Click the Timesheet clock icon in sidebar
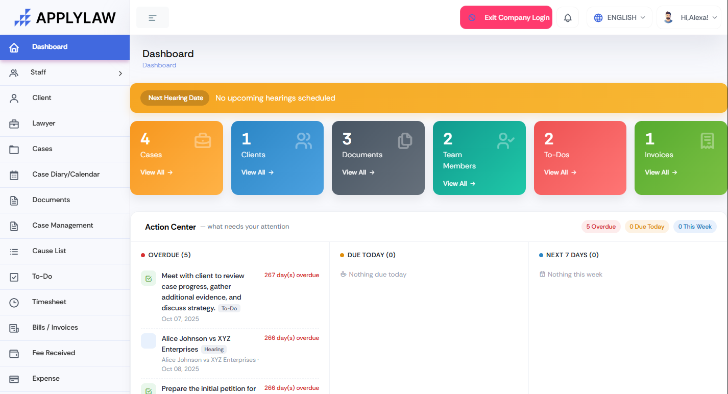This screenshot has width=728, height=394. click(x=14, y=302)
